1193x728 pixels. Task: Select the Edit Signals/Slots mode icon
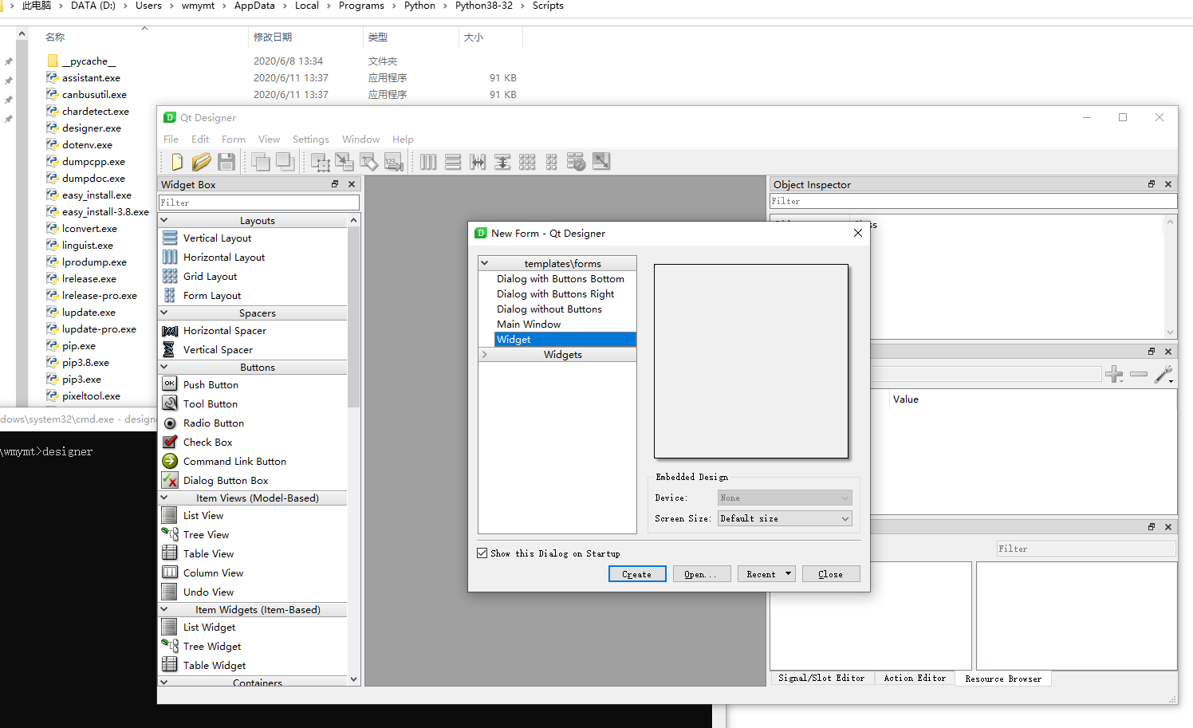345,162
